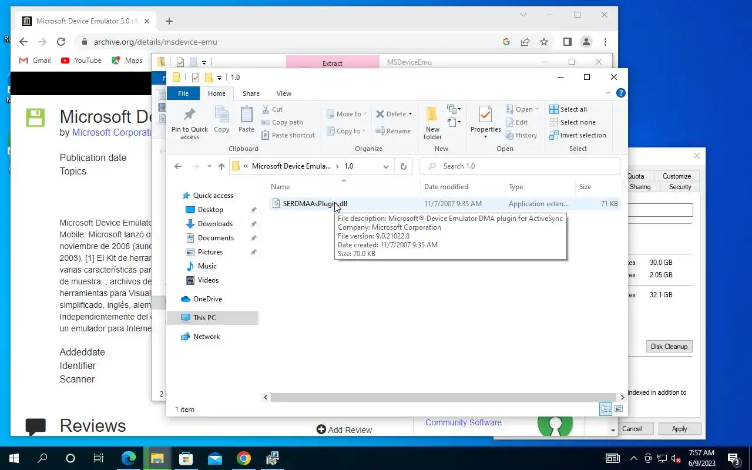The image size is (752, 470).
Task: Open Downloads in navigation pane
Action: [215, 224]
